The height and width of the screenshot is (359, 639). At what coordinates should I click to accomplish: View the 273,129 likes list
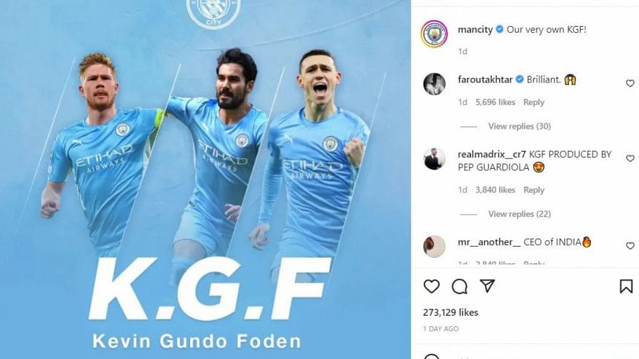click(451, 313)
